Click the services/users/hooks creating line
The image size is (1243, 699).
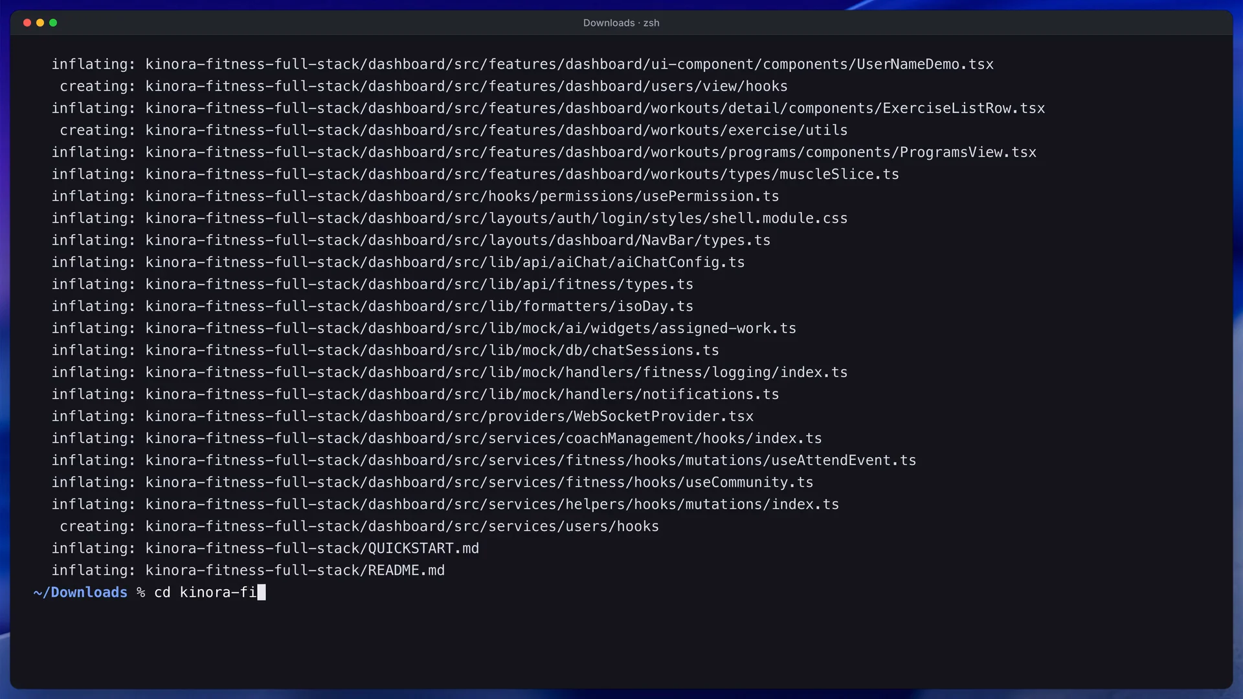coord(359,526)
